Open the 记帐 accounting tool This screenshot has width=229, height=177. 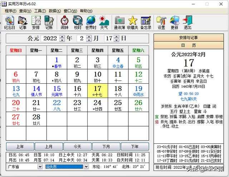(49, 23)
